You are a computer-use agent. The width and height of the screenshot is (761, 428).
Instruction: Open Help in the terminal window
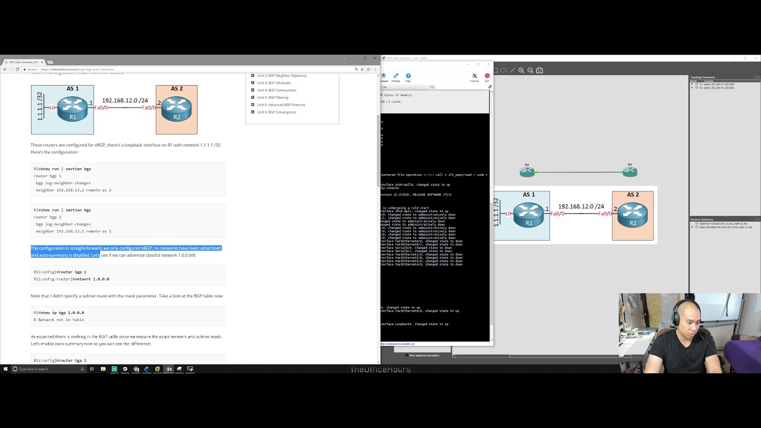coord(408,77)
